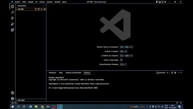193x109 pixels.
Task: Click Ativar/Desativar Terminal shortcut hint
Action: tap(113, 64)
